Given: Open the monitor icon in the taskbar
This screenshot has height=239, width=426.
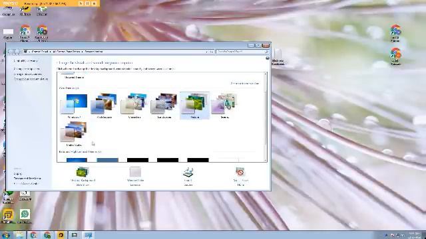Looking at the screenshot, I should (x=75, y=235).
